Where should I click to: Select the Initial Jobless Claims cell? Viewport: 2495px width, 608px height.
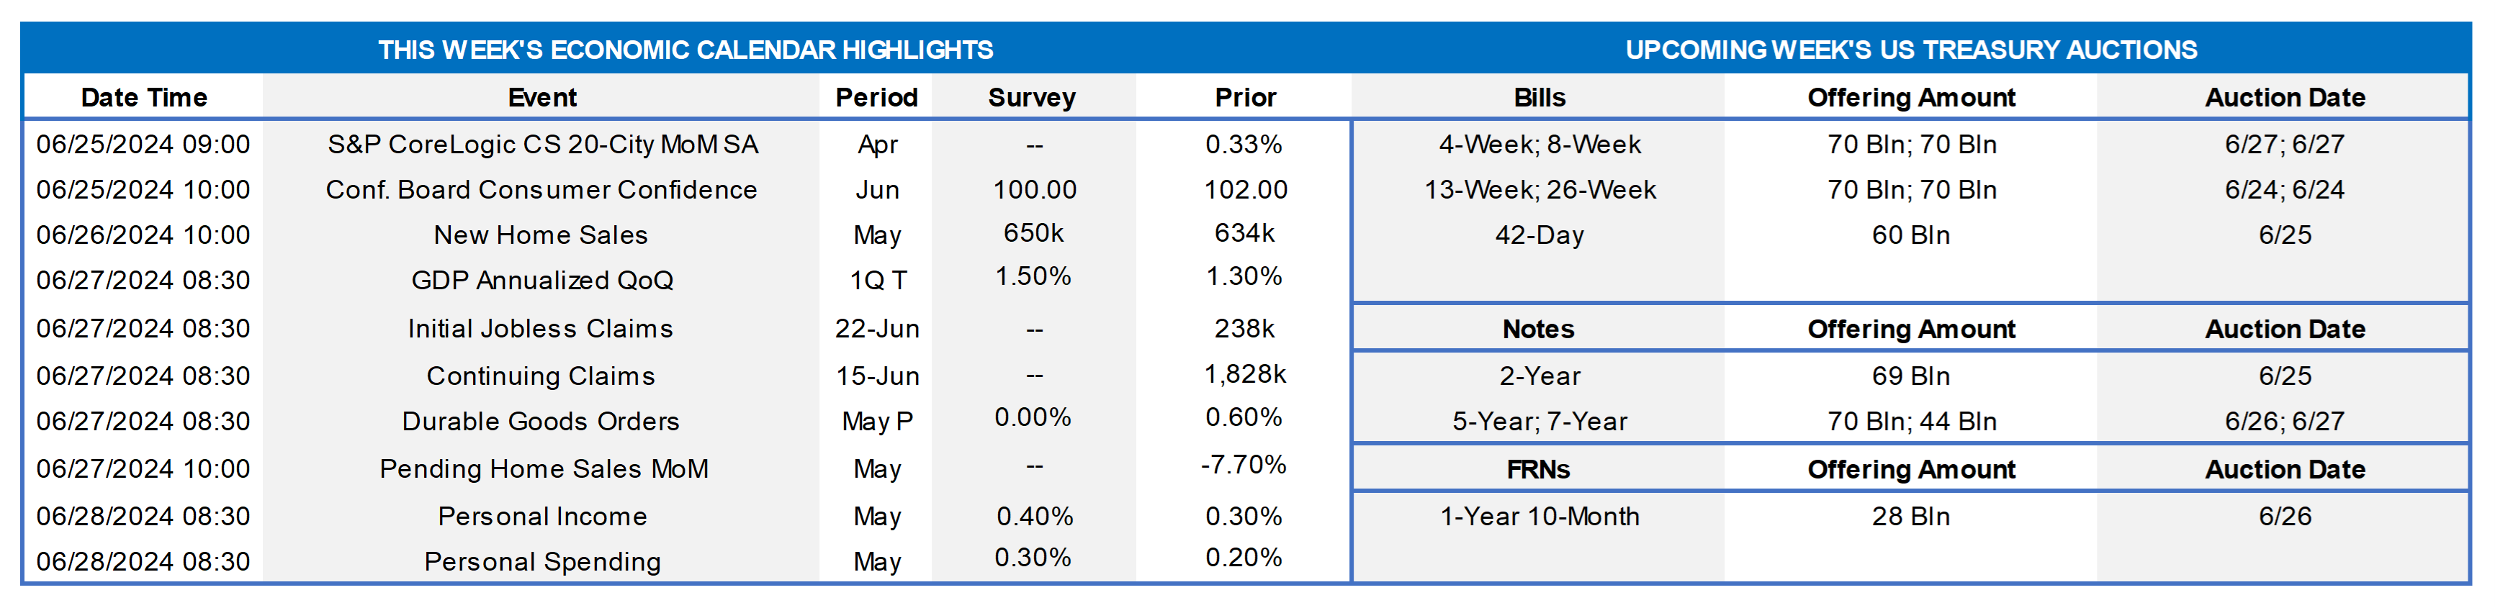[x=541, y=329]
